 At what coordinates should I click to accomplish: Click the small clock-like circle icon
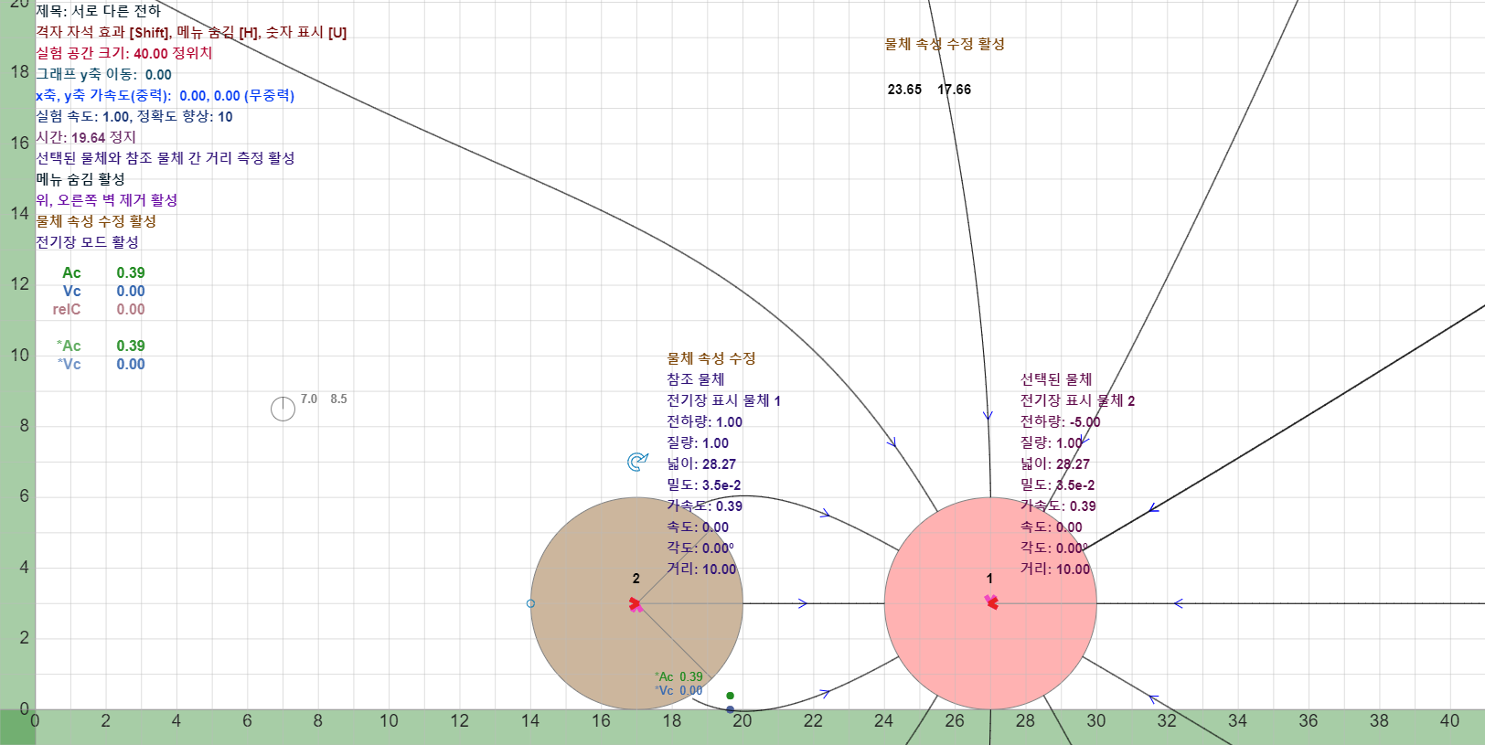coord(283,409)
